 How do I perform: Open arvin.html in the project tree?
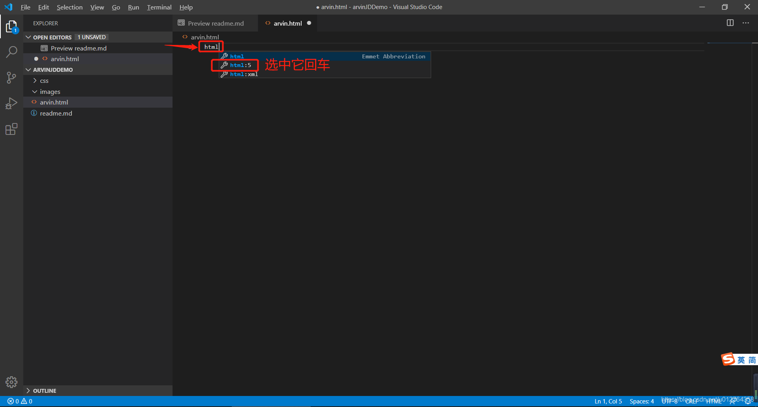tap(98, 102)
